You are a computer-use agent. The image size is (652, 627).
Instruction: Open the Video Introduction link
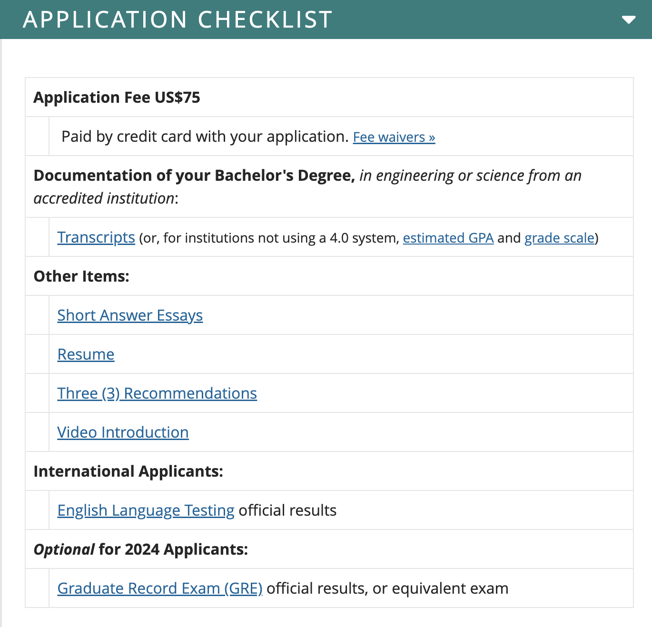[123, 432]
